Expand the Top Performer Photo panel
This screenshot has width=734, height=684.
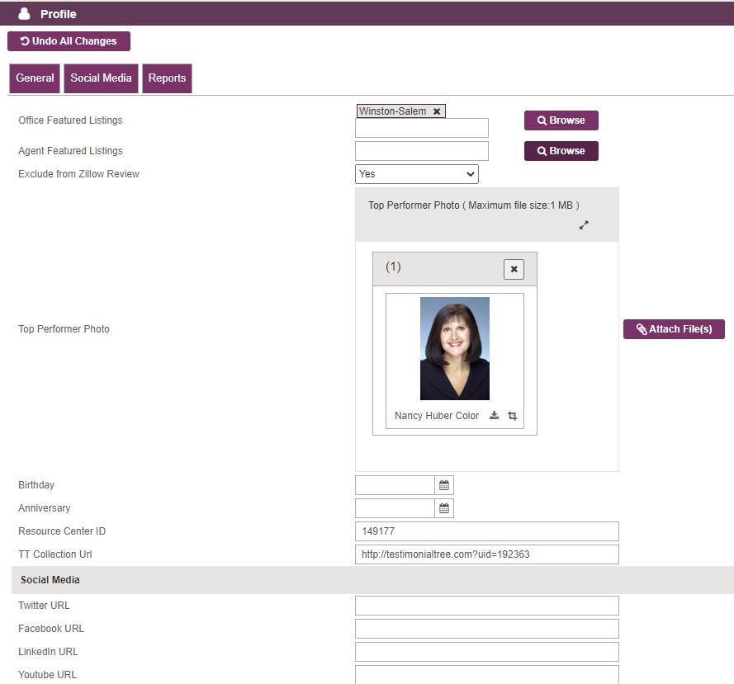583,225
